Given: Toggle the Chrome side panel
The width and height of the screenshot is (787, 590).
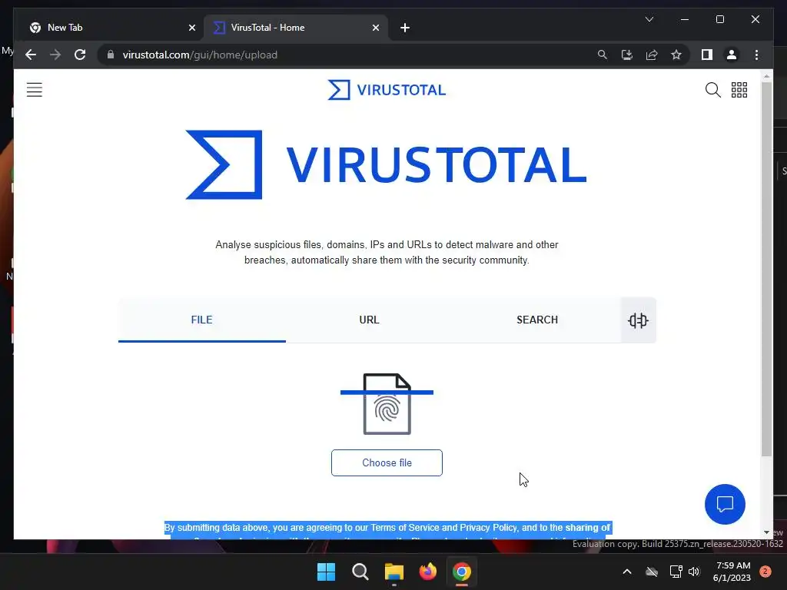Looking at the screenshot, I should click(x=707, y=55).
